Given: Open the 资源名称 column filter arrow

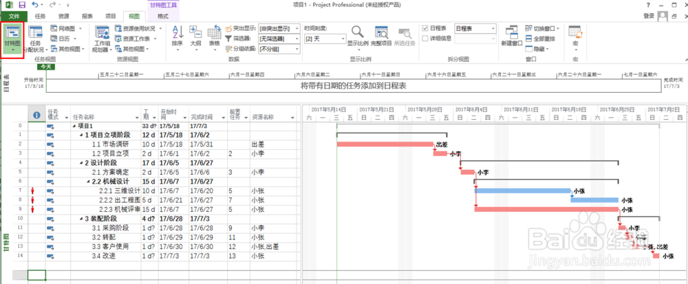Looking at the screenshot, I should (292, 118).
